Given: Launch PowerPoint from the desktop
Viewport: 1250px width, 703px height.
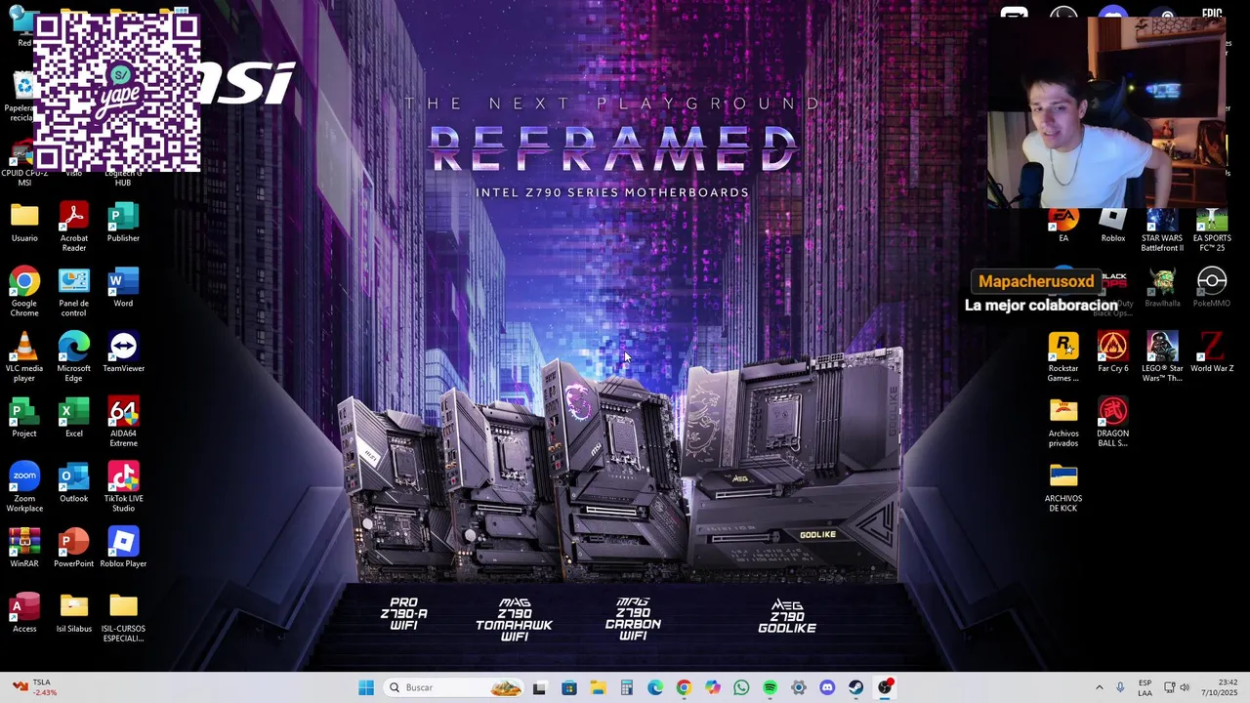Looking at the screenshot, I should point(74,548).
